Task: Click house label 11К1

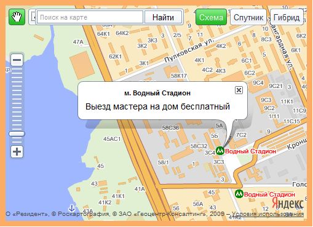Action: pos(287,102)
